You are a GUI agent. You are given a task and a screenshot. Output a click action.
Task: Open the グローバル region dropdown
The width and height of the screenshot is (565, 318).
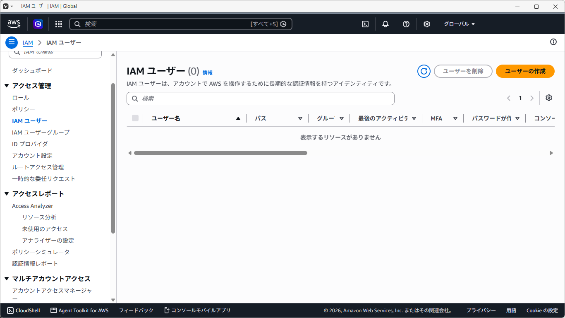tap(460, 24)
